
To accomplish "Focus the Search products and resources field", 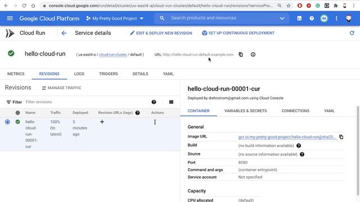I will coord(222,18).
